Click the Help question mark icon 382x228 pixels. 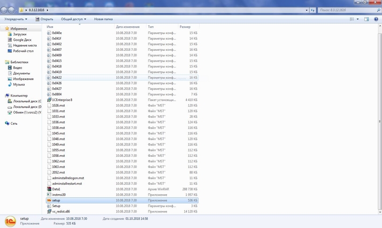click(x=376, y=19)
